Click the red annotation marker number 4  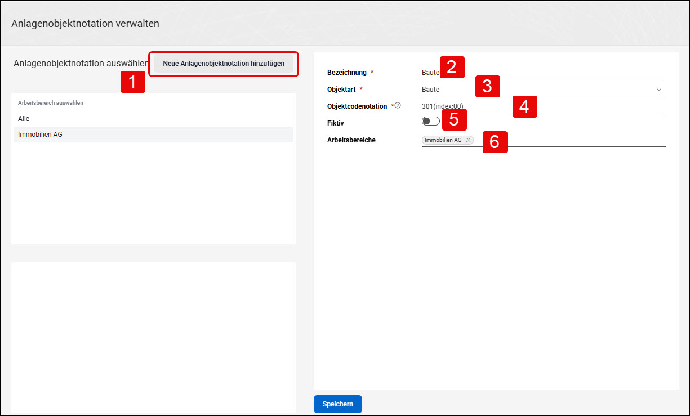pos(524,106)
